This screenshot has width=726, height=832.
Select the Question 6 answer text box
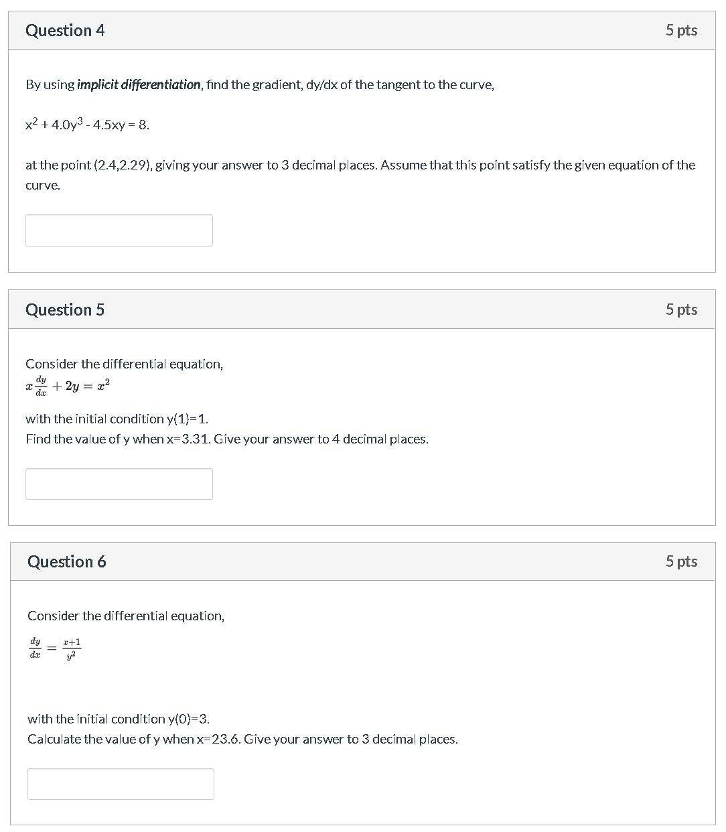point(121,784)
